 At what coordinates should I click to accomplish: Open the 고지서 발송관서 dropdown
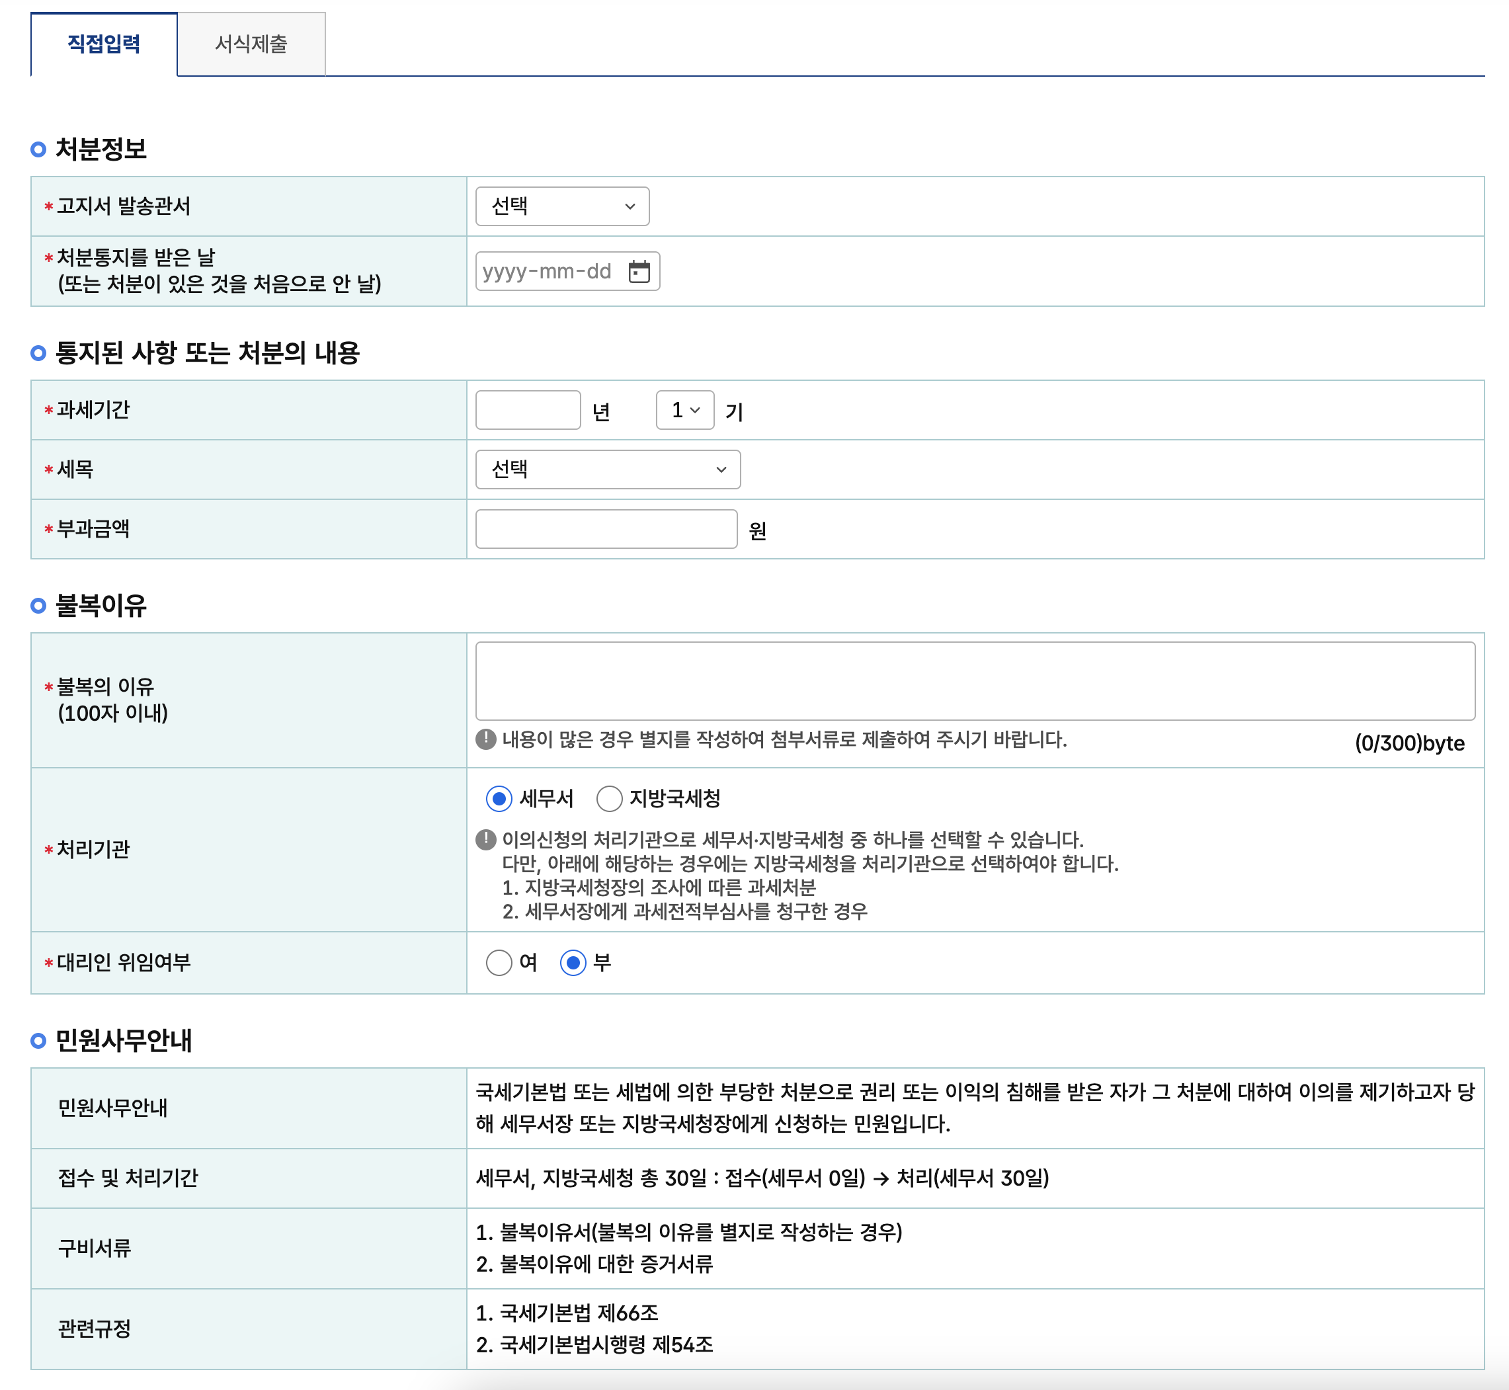coord(562,206)
